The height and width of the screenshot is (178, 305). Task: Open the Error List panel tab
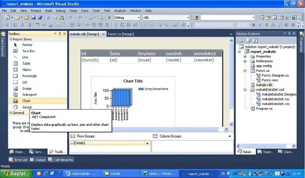tap(18, 160)
